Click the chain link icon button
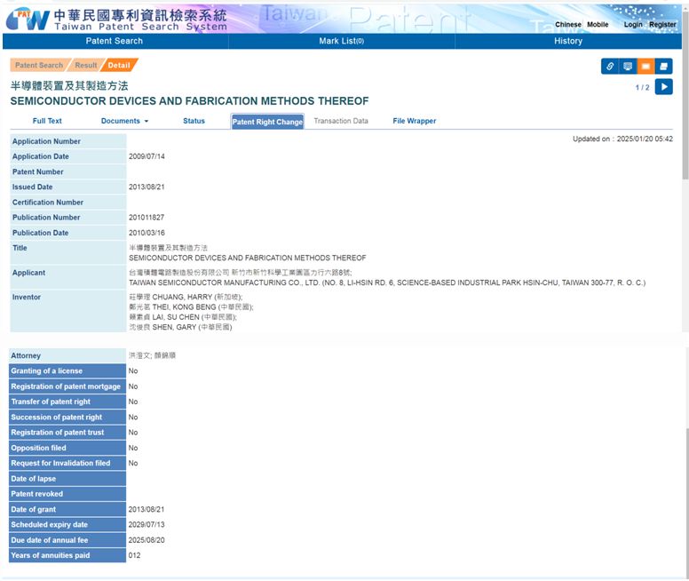 (x=609, y=66)
